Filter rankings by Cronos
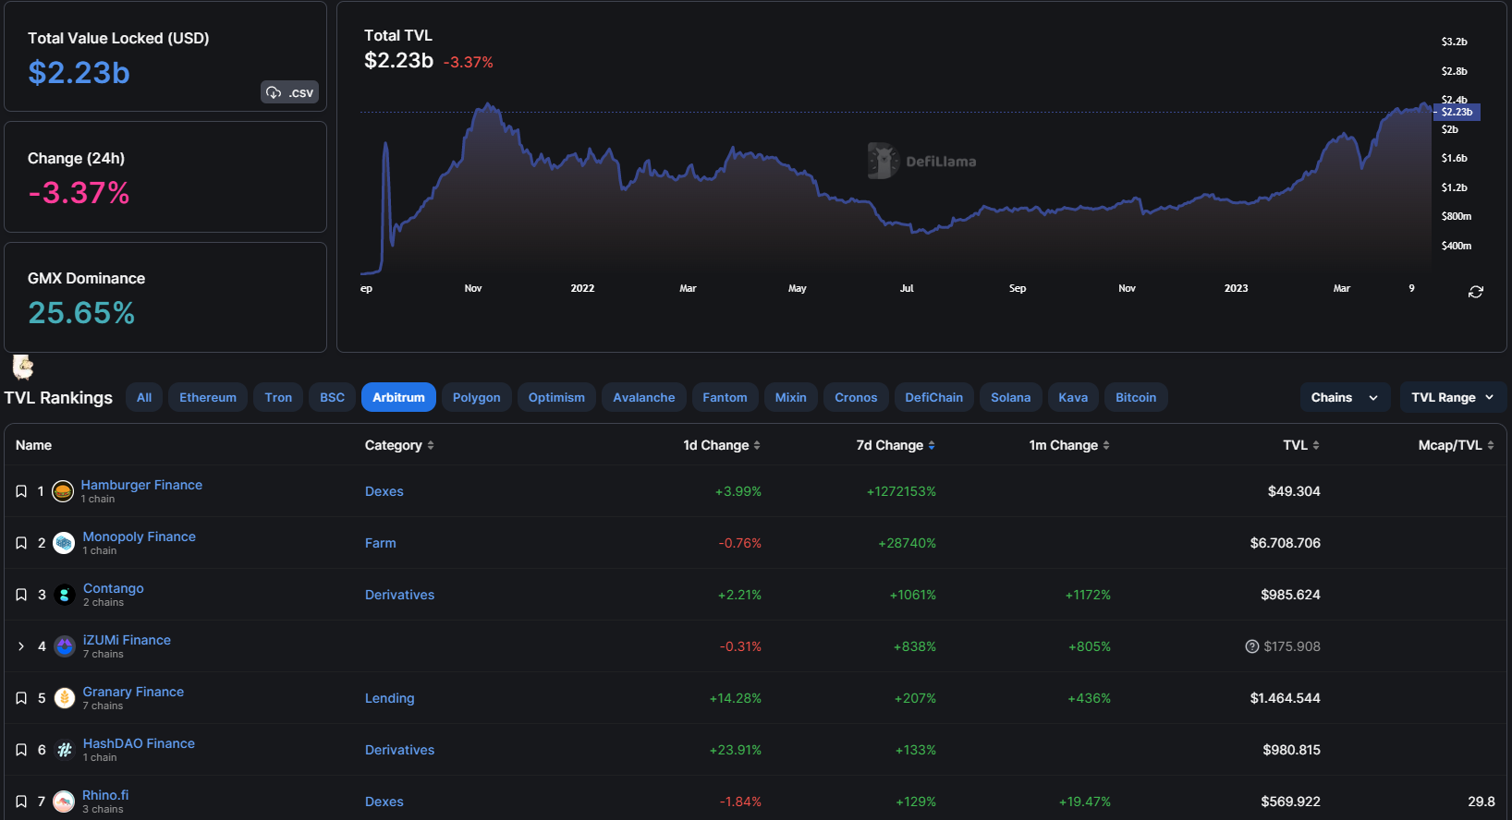 (x=856, y=397)
